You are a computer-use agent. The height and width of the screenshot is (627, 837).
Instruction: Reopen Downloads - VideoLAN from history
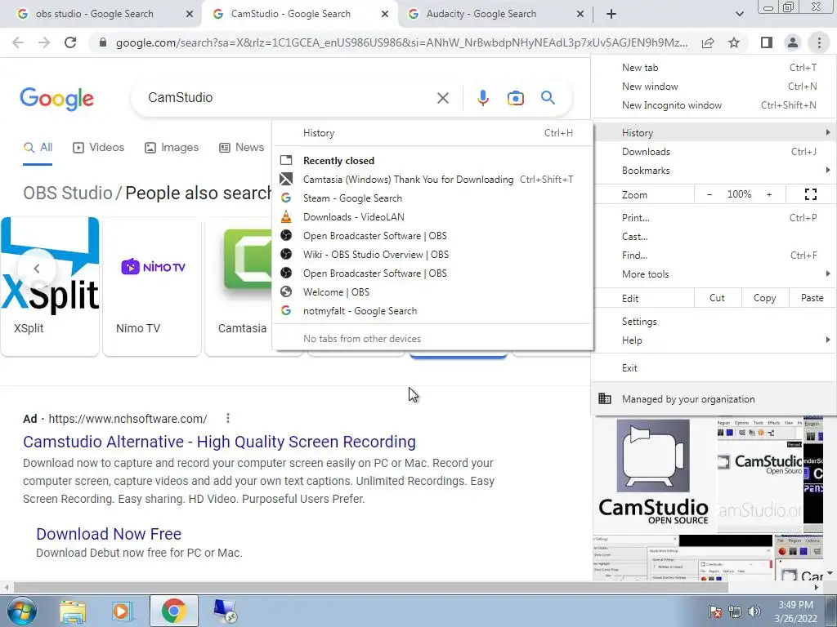(x=432, y=217)
